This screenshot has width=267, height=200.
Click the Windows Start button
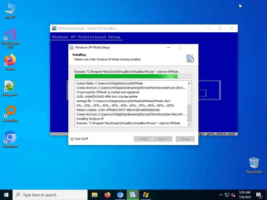point(6,195)
